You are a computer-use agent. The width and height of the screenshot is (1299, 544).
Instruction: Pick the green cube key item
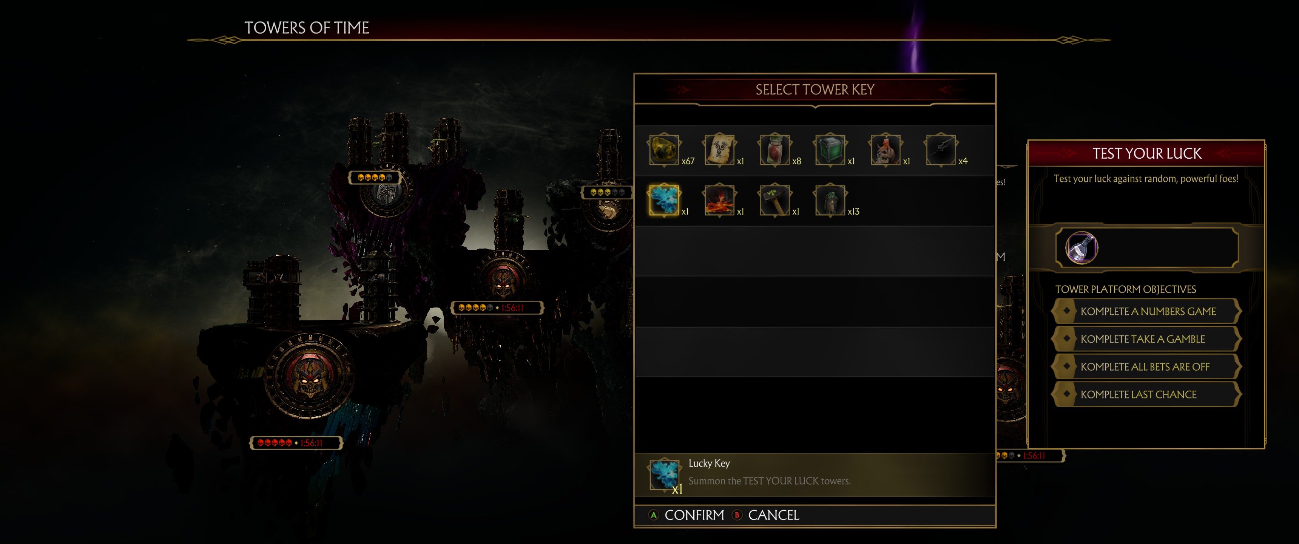[830, 150]
